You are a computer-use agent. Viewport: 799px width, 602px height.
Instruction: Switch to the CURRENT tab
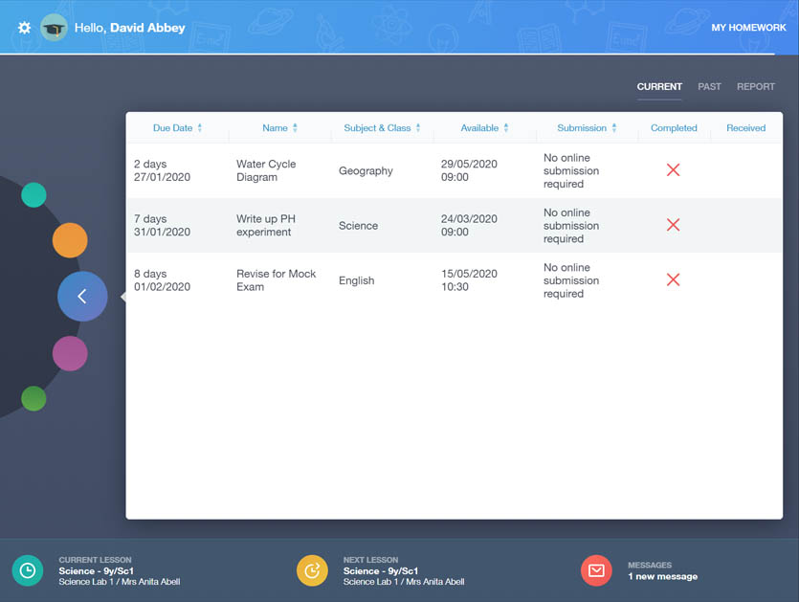pyautogui.click(x=659, y=87)
